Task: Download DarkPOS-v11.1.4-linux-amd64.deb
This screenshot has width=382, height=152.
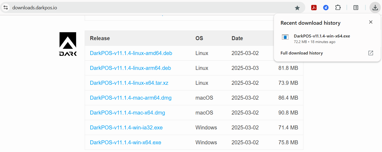Action: click(x=131, y=53)
